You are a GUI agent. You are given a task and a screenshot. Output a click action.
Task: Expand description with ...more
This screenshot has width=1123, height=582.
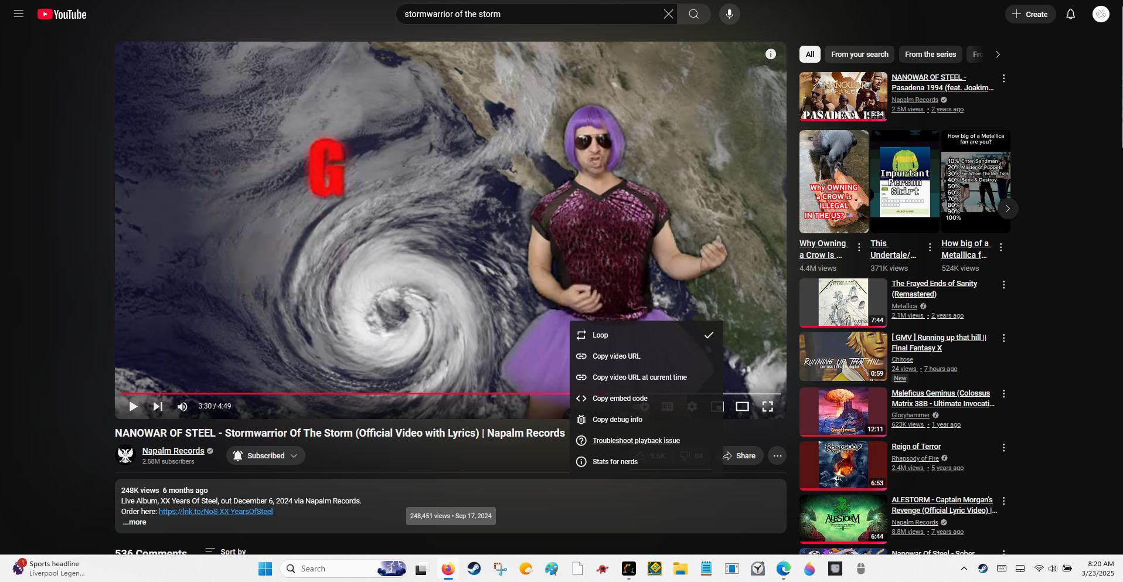(x=134, y=522)
